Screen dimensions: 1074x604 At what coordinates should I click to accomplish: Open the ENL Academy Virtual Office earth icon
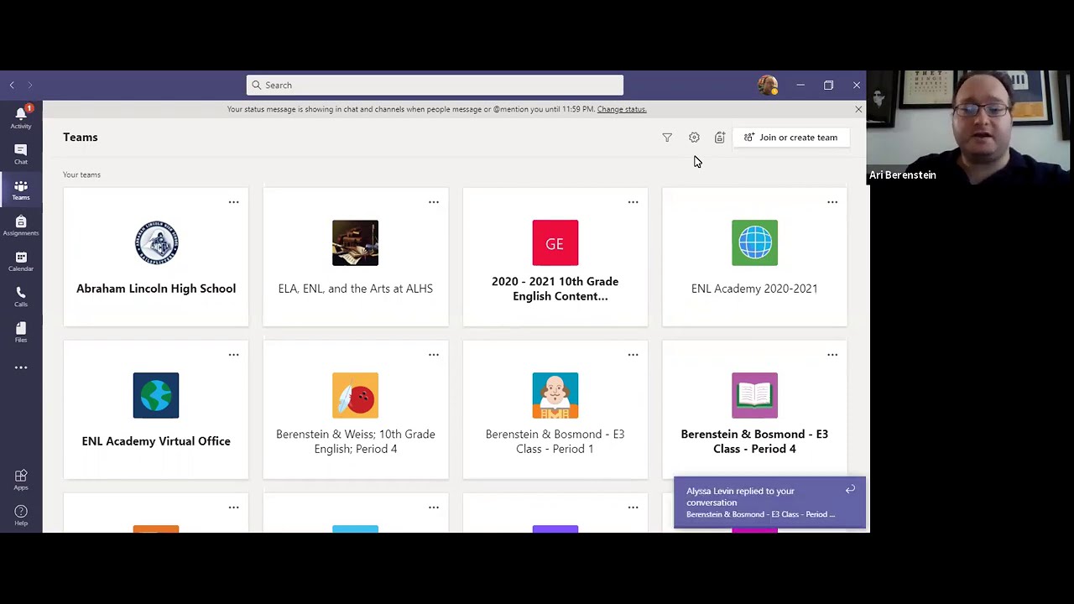[x=156, y=395]
